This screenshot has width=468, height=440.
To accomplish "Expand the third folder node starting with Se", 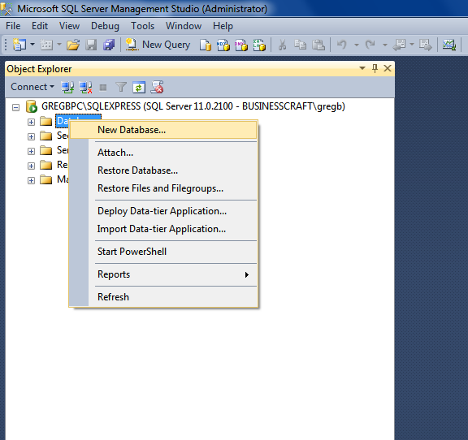I will (31, 151).
